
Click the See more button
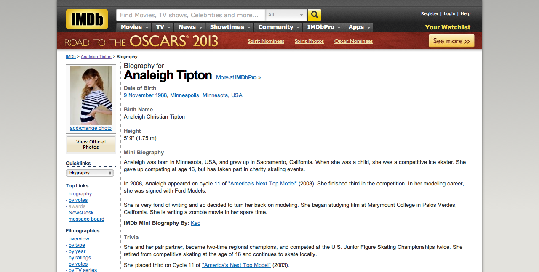451,41
